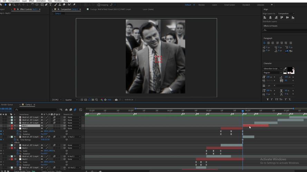Take a snapshot with camera icon

[116, 100]
